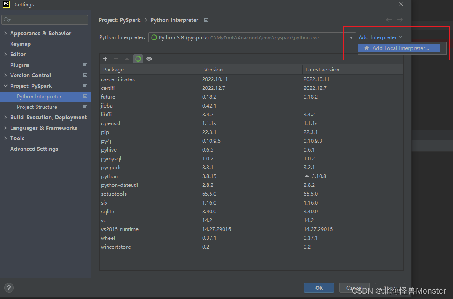
Task: Select the python-dateutil package row
Action: tap(251, 185)
